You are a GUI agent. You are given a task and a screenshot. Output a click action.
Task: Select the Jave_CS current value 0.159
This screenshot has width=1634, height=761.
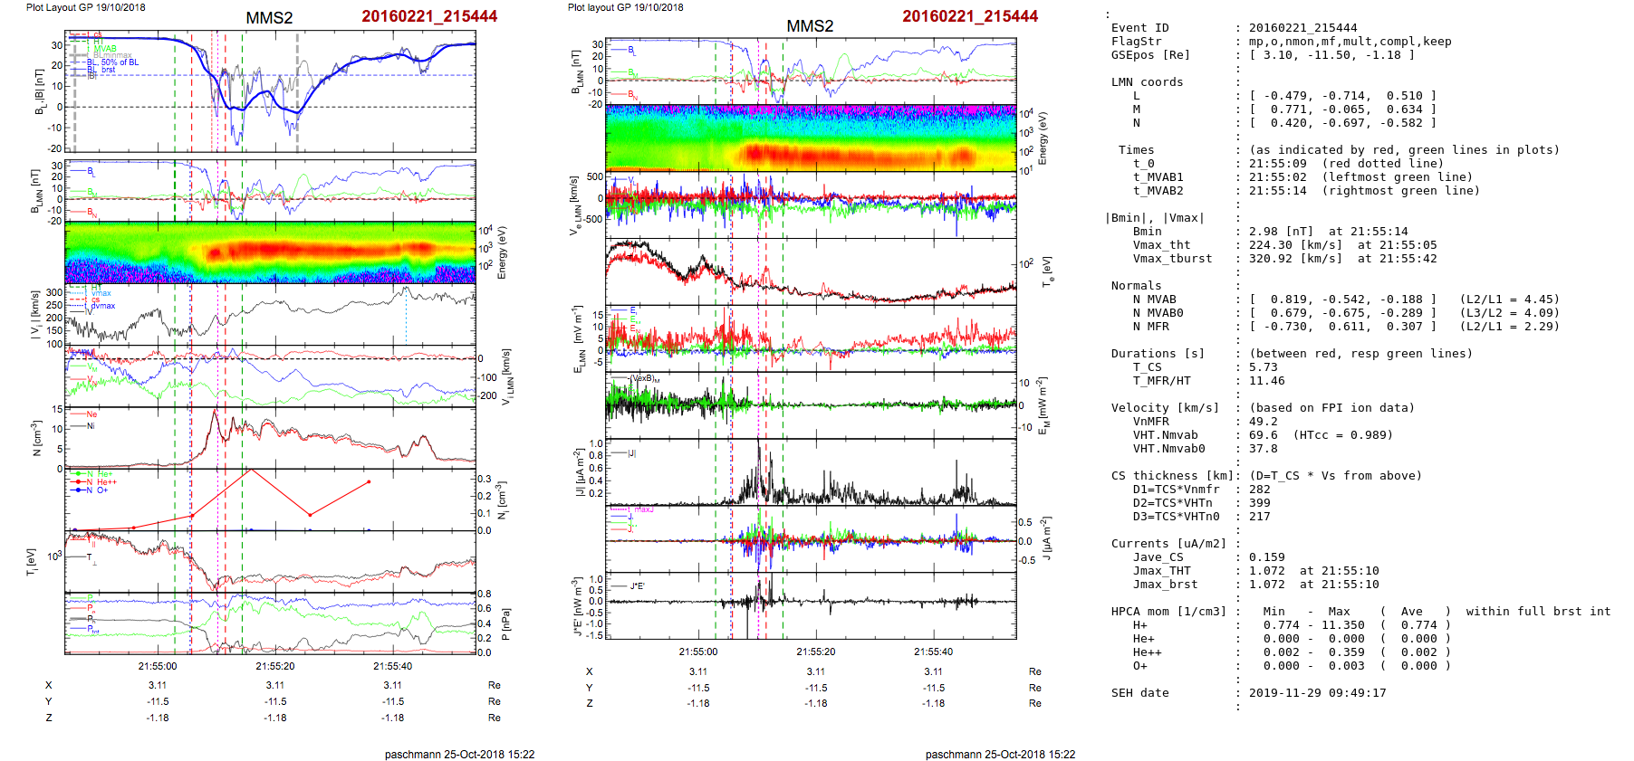[1267, 557]
